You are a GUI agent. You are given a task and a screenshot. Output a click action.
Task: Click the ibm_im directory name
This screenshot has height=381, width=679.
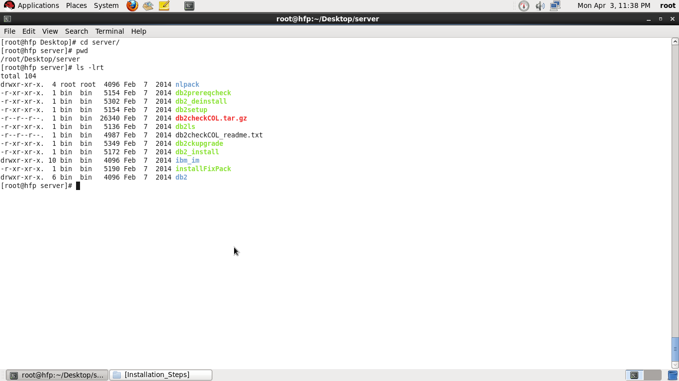click(187, 160)
